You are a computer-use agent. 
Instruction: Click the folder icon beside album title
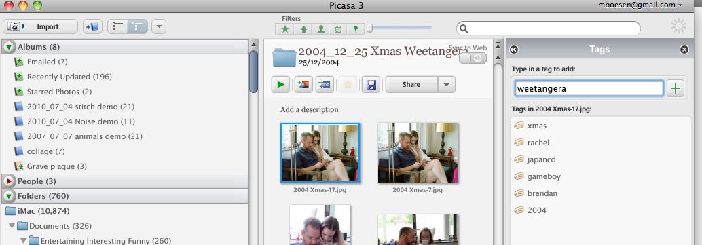(284, 57)
